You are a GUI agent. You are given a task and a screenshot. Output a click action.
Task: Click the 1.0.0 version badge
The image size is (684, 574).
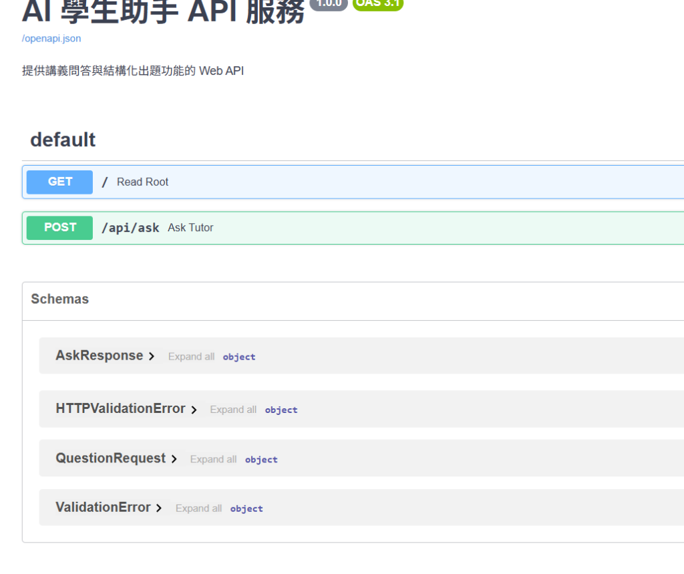coord(329,4)
